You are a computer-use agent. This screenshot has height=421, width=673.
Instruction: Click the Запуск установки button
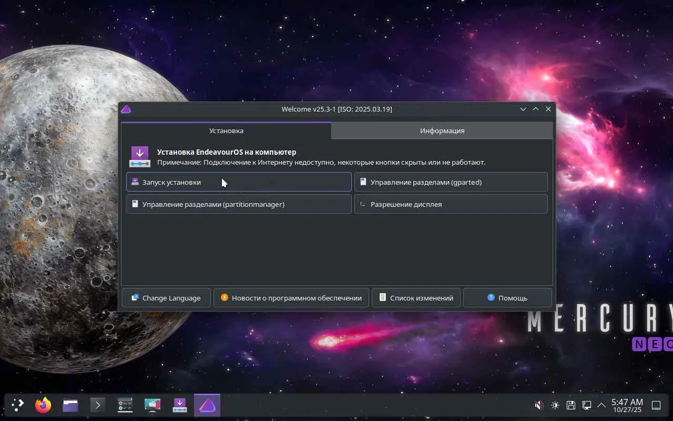[x=239, y=182]
